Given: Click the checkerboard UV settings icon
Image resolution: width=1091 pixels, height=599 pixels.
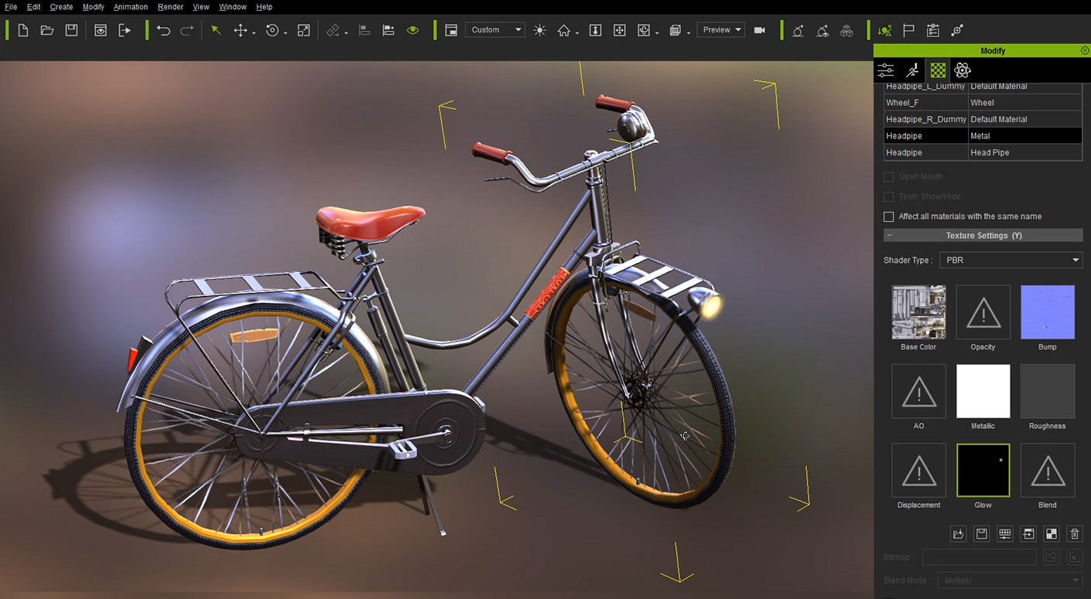Looking at the screenshot, I should coord(1052,534).
